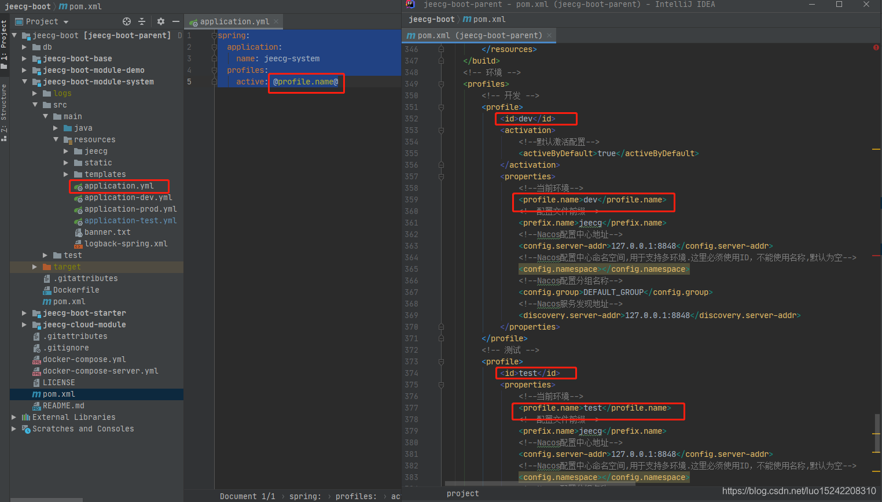882x502 pixels.
Task: Click the jeecg-boot breadcrumb in navigation bar
Action: coord(28,6)
